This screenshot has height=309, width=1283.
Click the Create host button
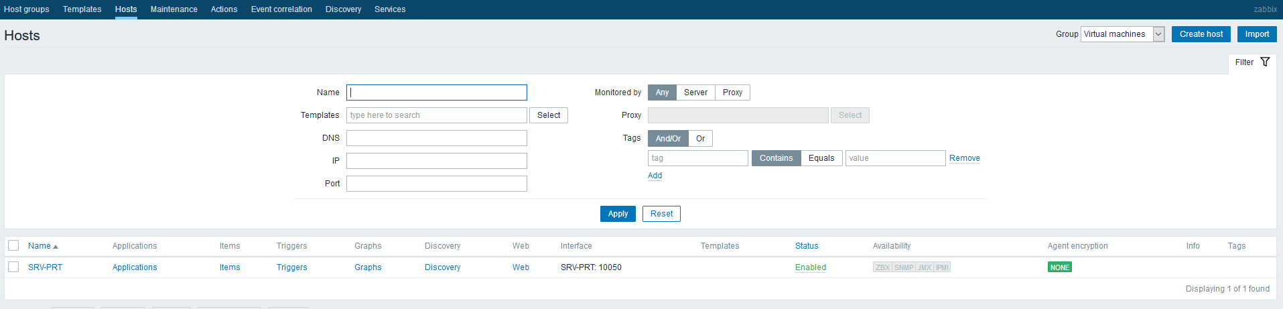pos(1201,34)
